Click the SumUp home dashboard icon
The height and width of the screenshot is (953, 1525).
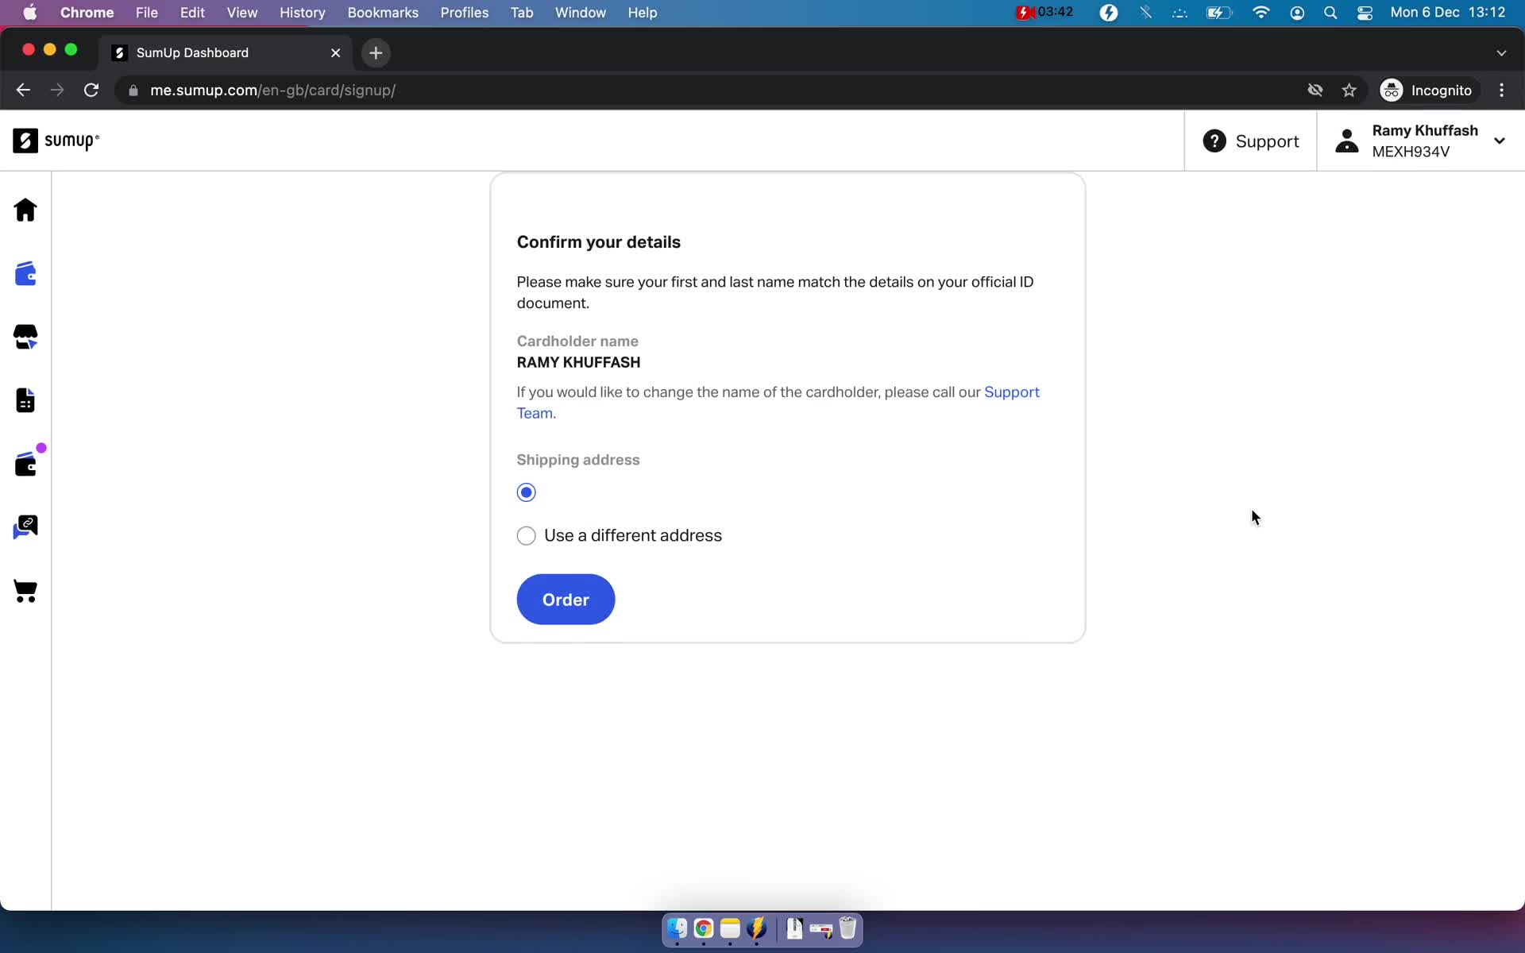point(25,209)
